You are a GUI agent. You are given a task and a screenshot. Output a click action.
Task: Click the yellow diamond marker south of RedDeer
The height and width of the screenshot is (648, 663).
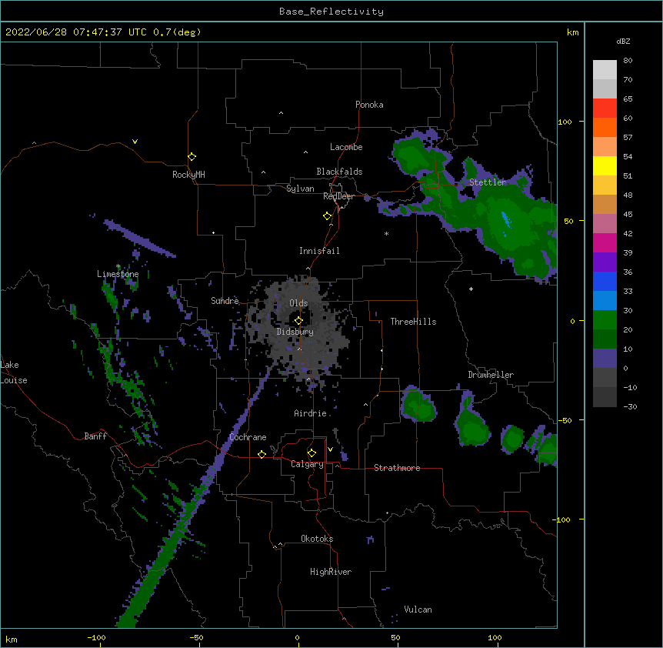click(327, 216)
